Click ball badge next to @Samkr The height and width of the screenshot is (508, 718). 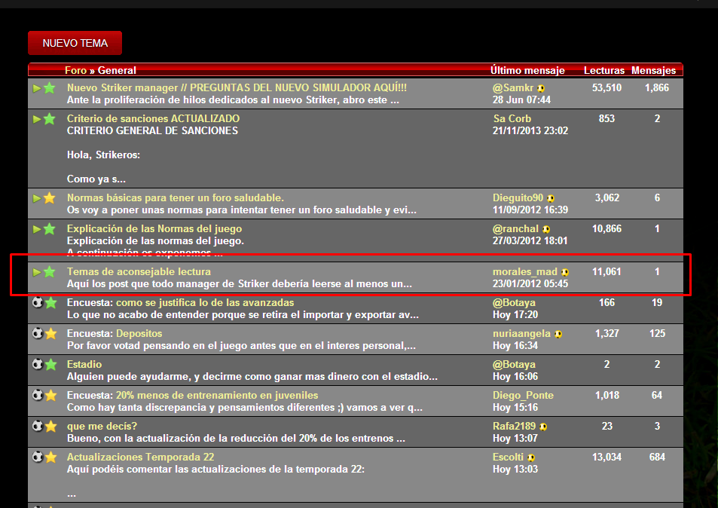[541, 88]
